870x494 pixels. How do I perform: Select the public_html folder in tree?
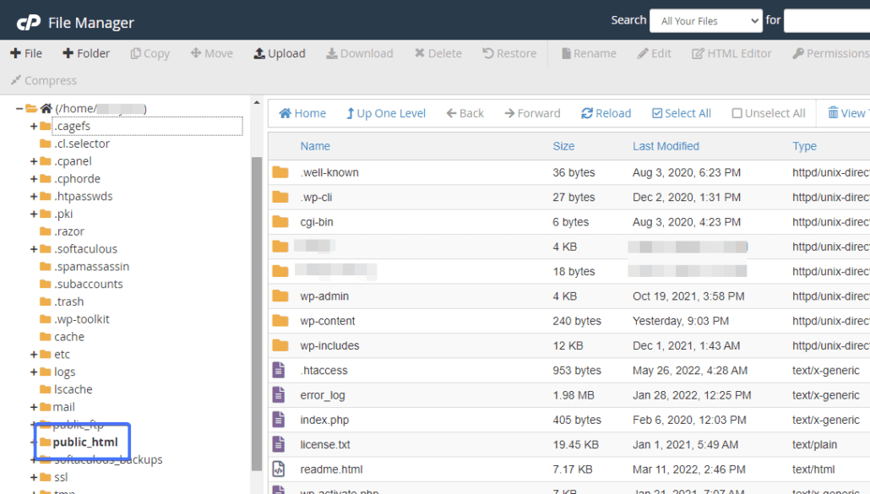point(85,442)
